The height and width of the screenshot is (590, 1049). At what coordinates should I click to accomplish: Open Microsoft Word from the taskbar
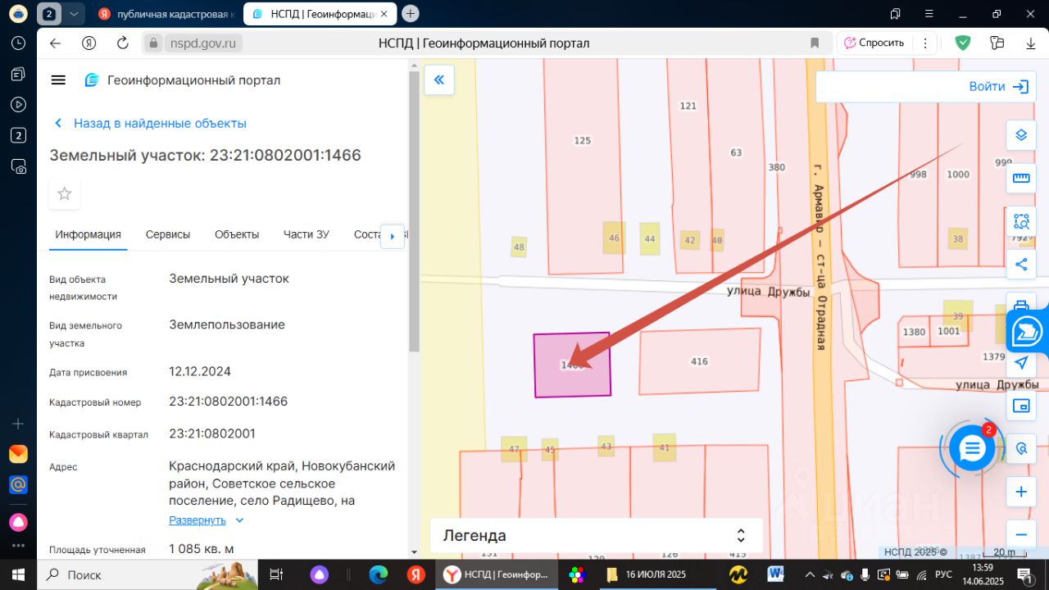(x=775, y=574)
